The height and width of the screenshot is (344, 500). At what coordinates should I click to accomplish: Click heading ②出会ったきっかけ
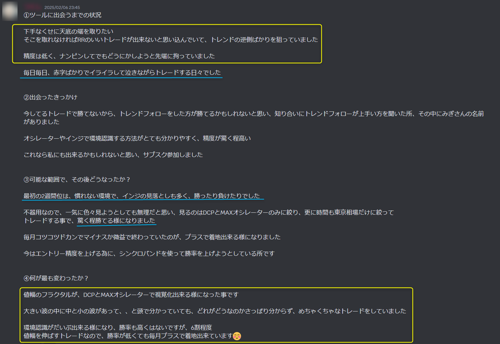50,97
